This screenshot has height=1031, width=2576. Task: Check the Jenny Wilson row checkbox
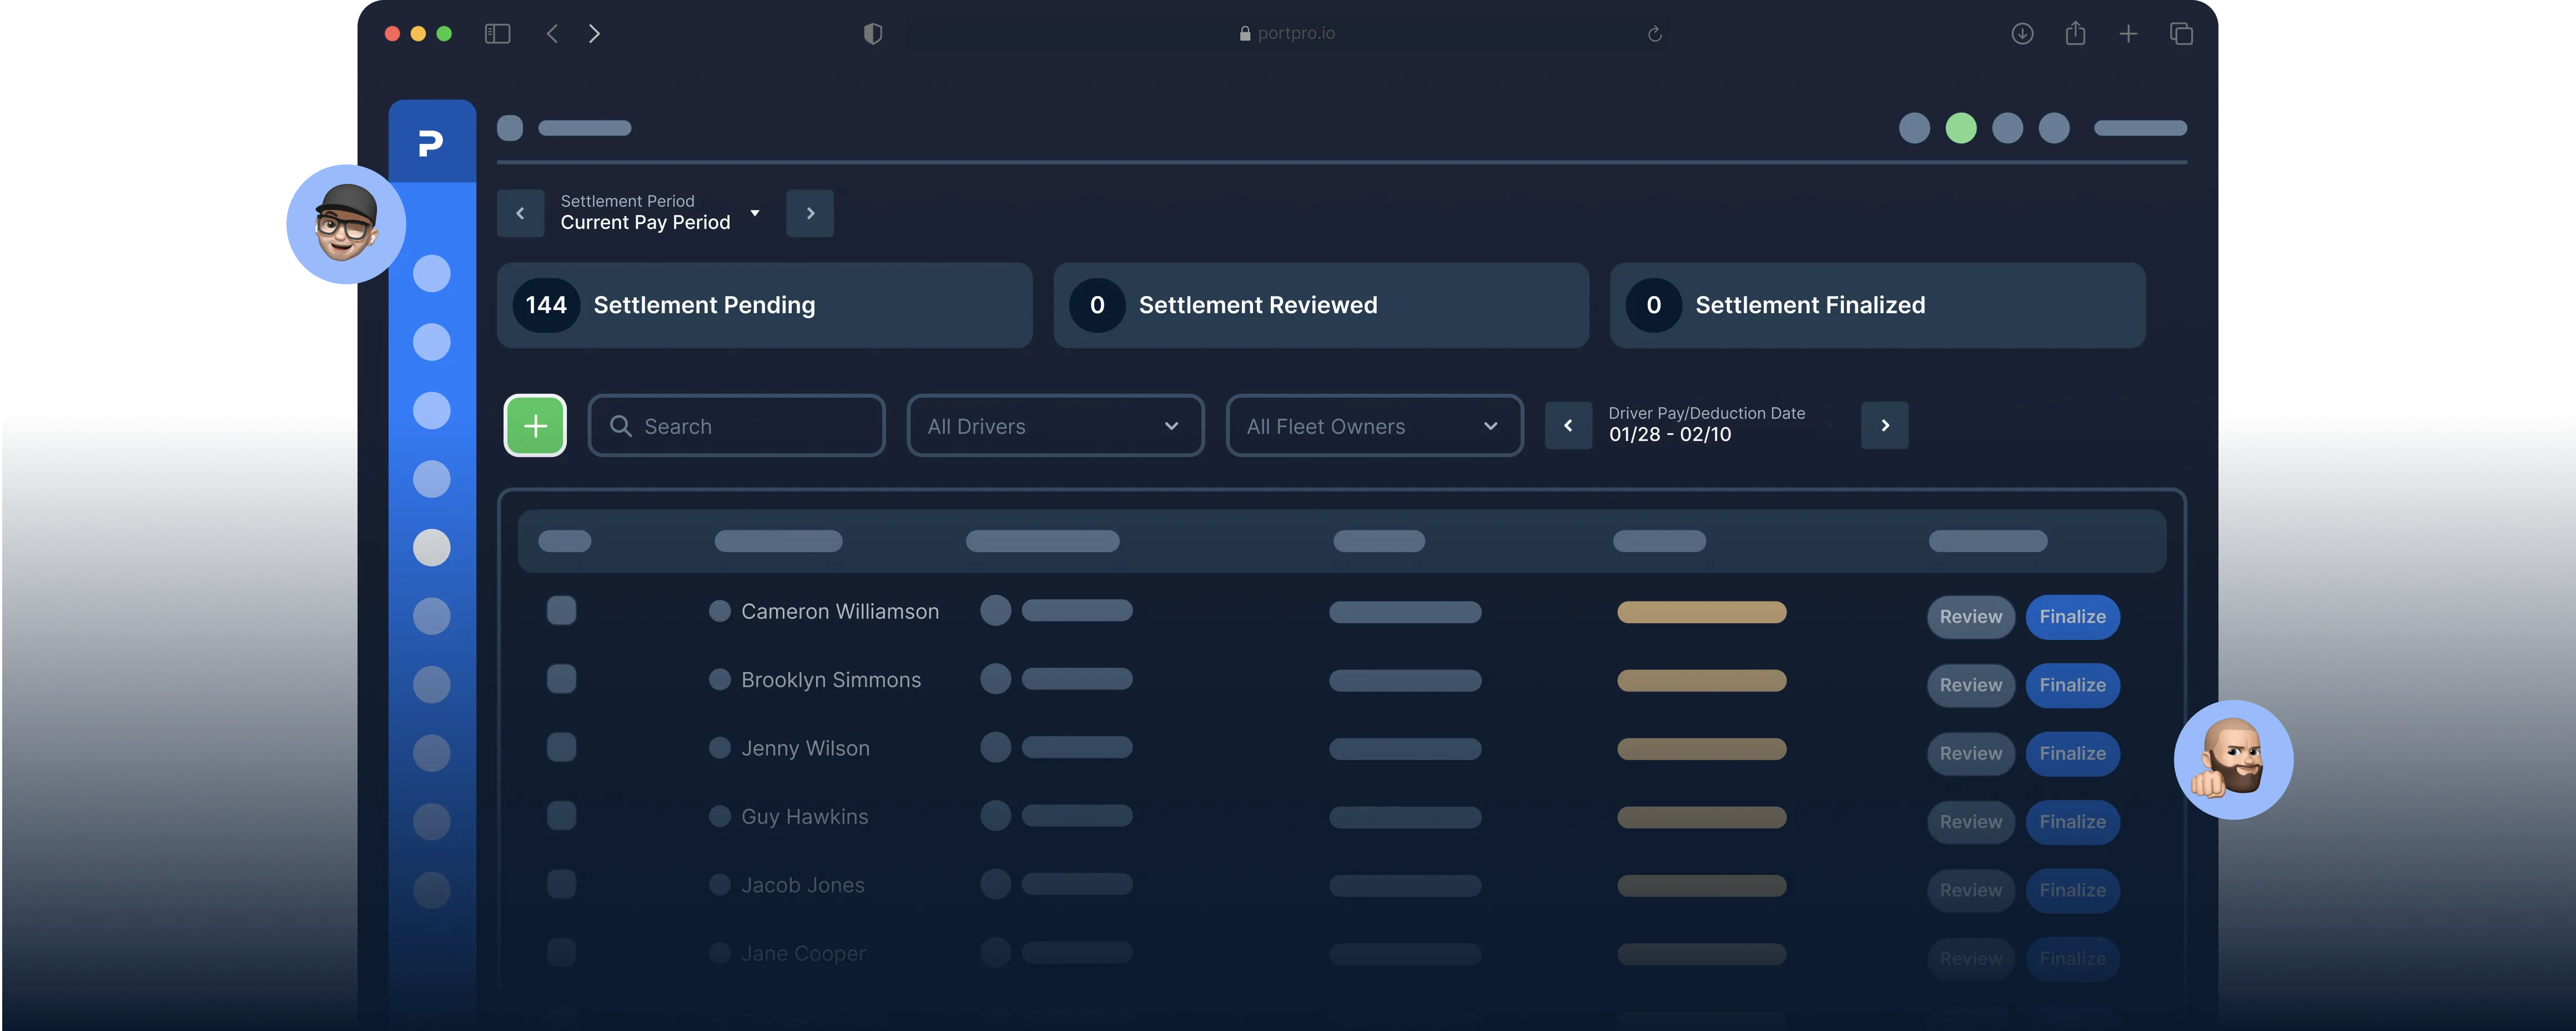pyautogui.click(x=562, y=747)
